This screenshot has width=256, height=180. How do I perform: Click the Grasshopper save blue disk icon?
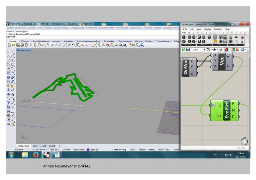click(188, 50)
